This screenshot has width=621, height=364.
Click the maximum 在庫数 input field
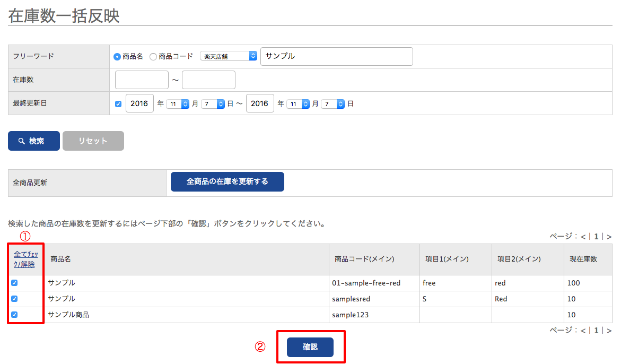tap(208, 80)
